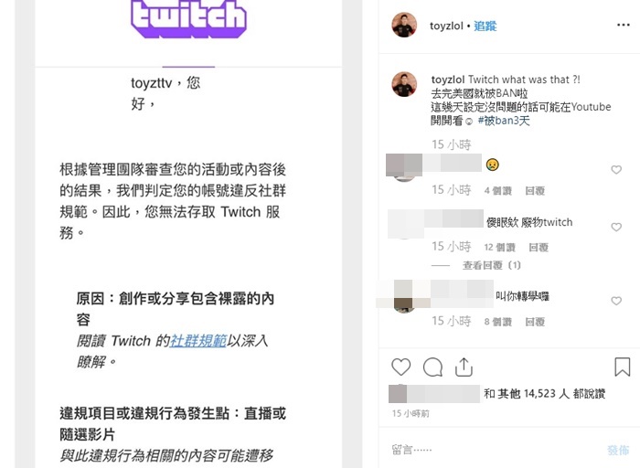Click the 發佈 post button
This screenshot has height=468, width=640.
pyautogui.click(x=618, y=450)
